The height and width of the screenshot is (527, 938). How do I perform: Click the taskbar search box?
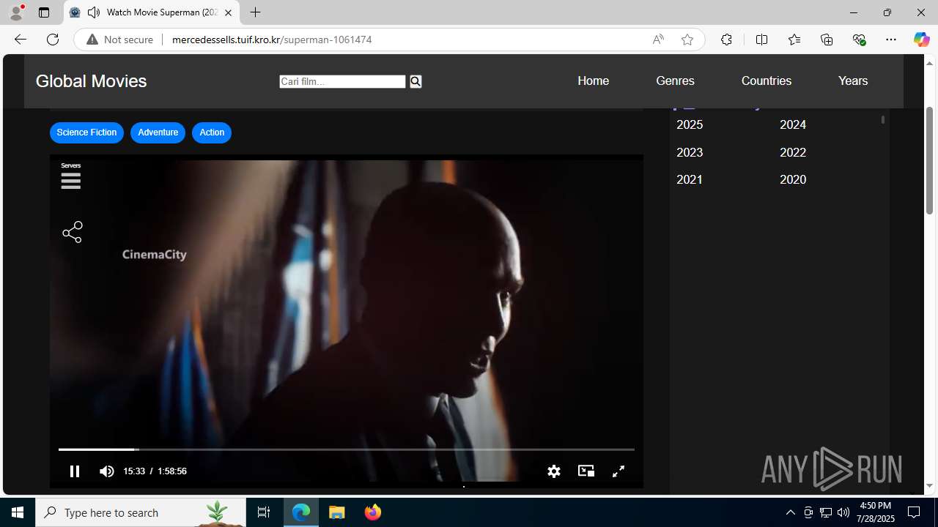click(x=141, y=512)
